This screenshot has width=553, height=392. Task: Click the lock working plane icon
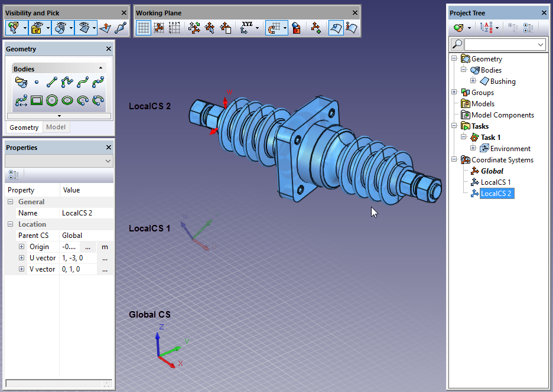coord(296,27)
